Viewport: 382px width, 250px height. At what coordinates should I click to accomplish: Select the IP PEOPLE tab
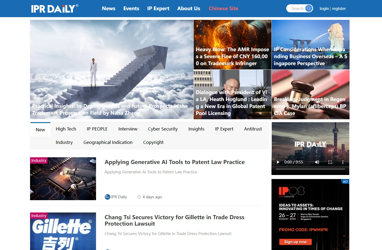97,129
